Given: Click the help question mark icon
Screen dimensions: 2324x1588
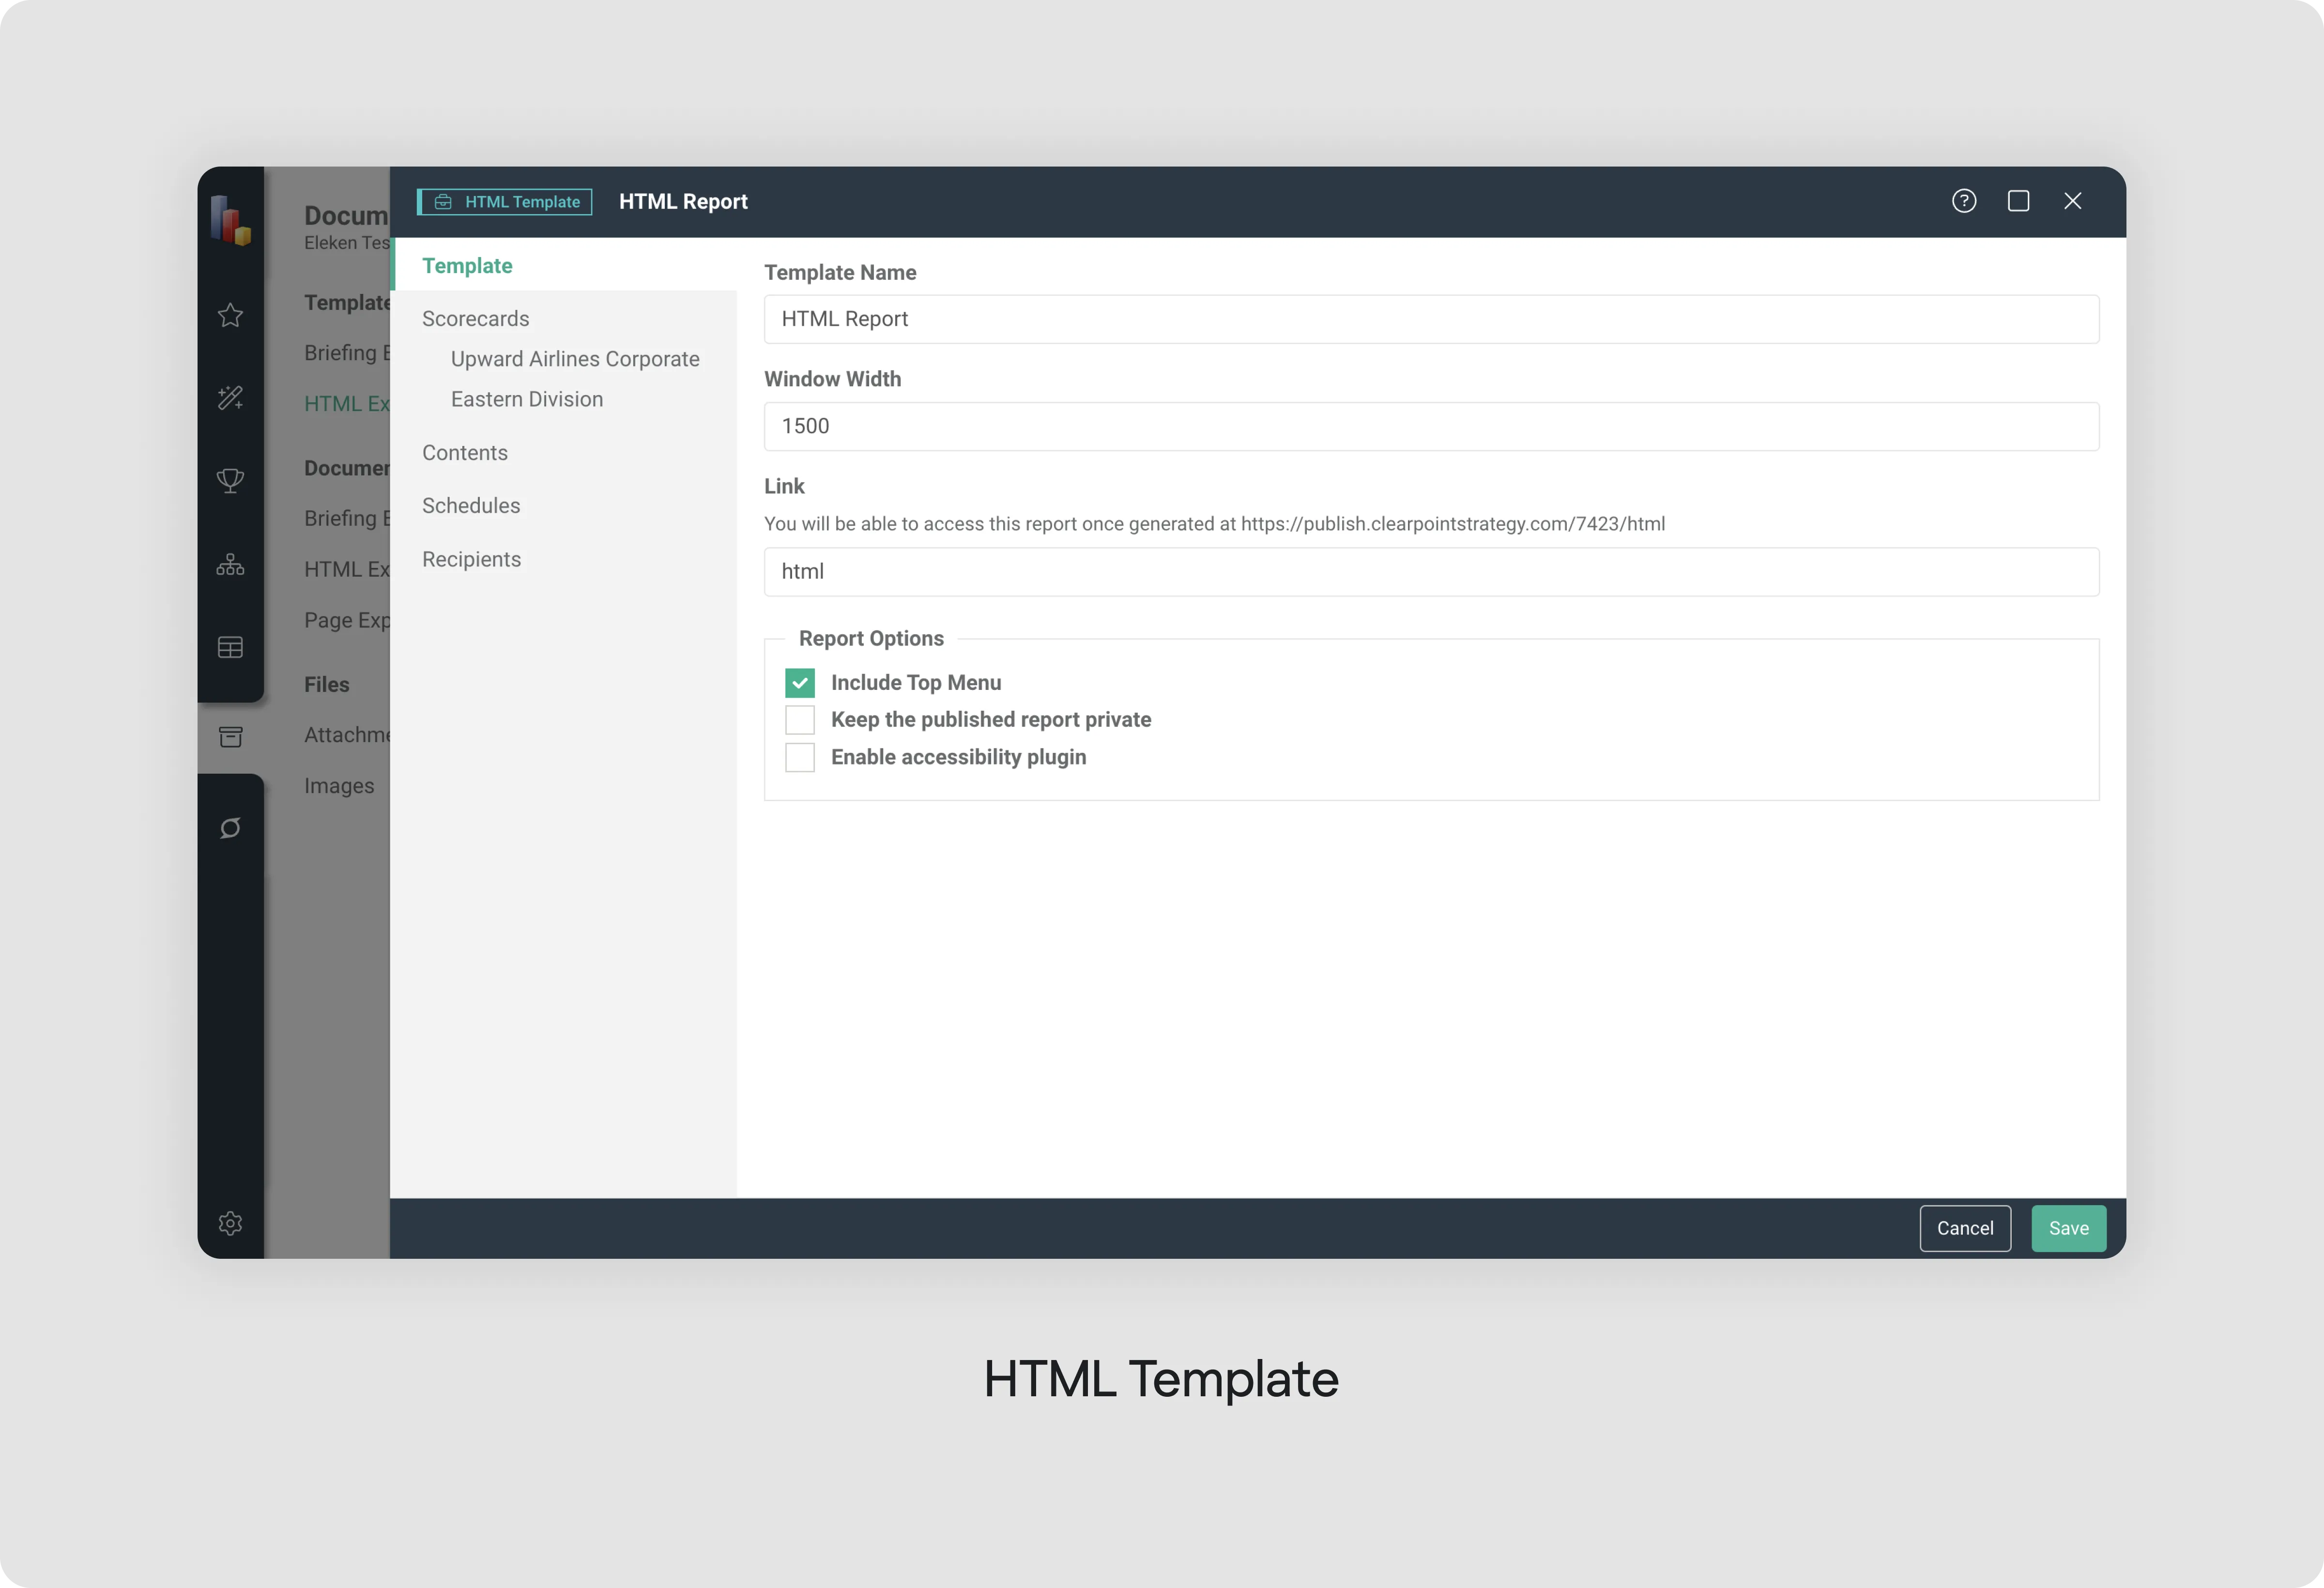Looking at the screenshot, I should pyautogui.click(x=1963, y=201).
